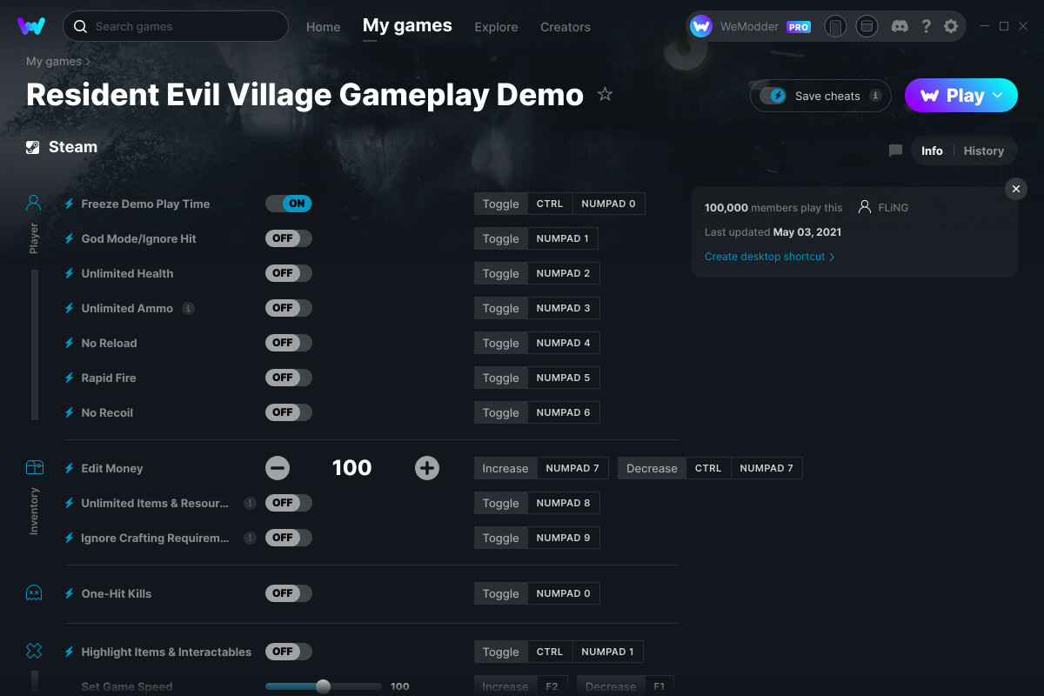Turn on No Recoil
The width and height of the screenshot is (1044, 696).
289,412
